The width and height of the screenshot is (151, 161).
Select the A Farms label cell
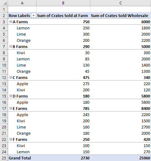(22, 22)
